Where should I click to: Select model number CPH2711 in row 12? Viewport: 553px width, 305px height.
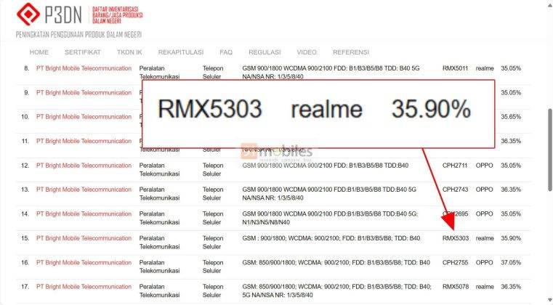click(455, 166)
